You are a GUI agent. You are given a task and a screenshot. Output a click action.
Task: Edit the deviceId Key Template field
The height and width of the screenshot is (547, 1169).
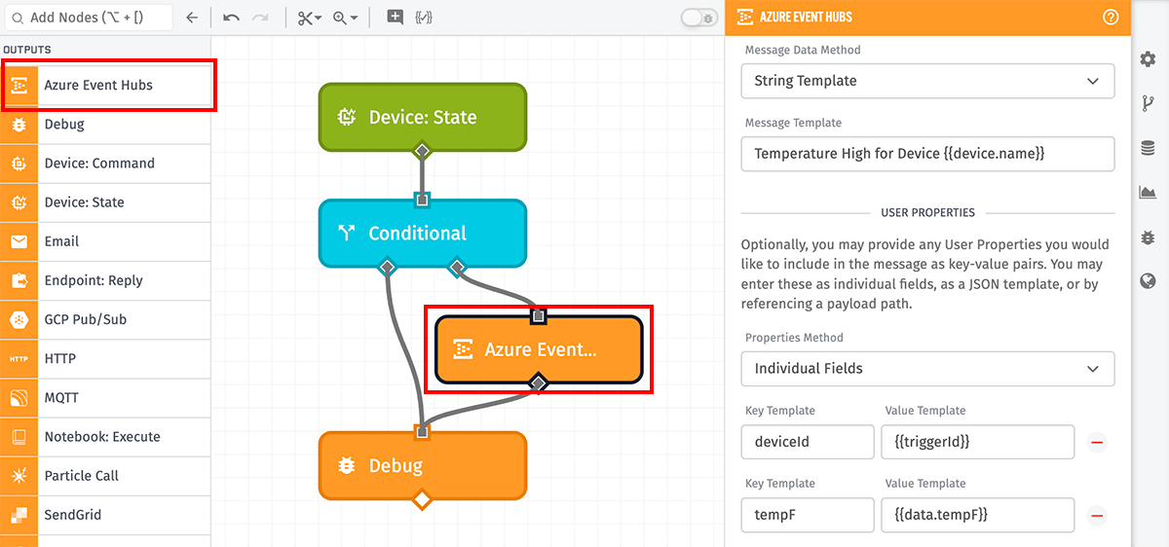(808, 442)
